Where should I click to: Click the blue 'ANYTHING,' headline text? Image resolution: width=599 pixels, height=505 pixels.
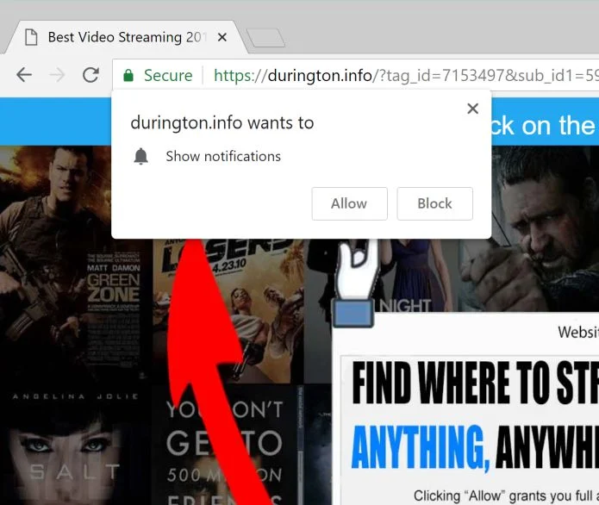point(421,447)
